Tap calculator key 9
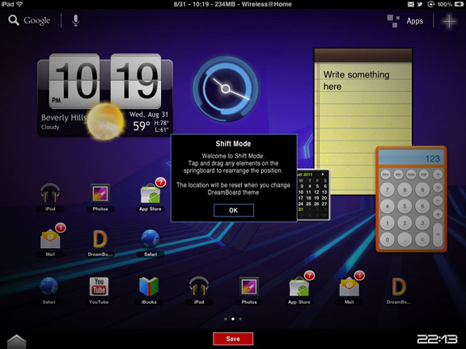466x349 pixels. [x=422, y=189]
